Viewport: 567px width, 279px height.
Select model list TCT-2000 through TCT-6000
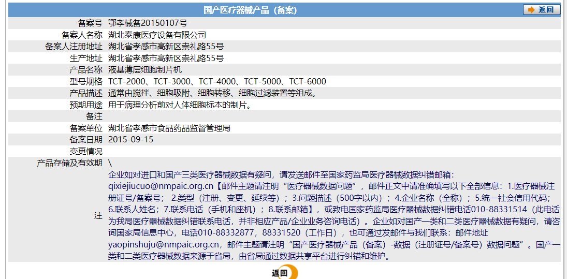pos(217,81)
